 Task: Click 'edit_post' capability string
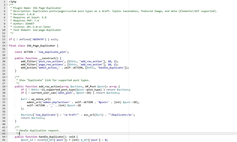coord(66,93)
